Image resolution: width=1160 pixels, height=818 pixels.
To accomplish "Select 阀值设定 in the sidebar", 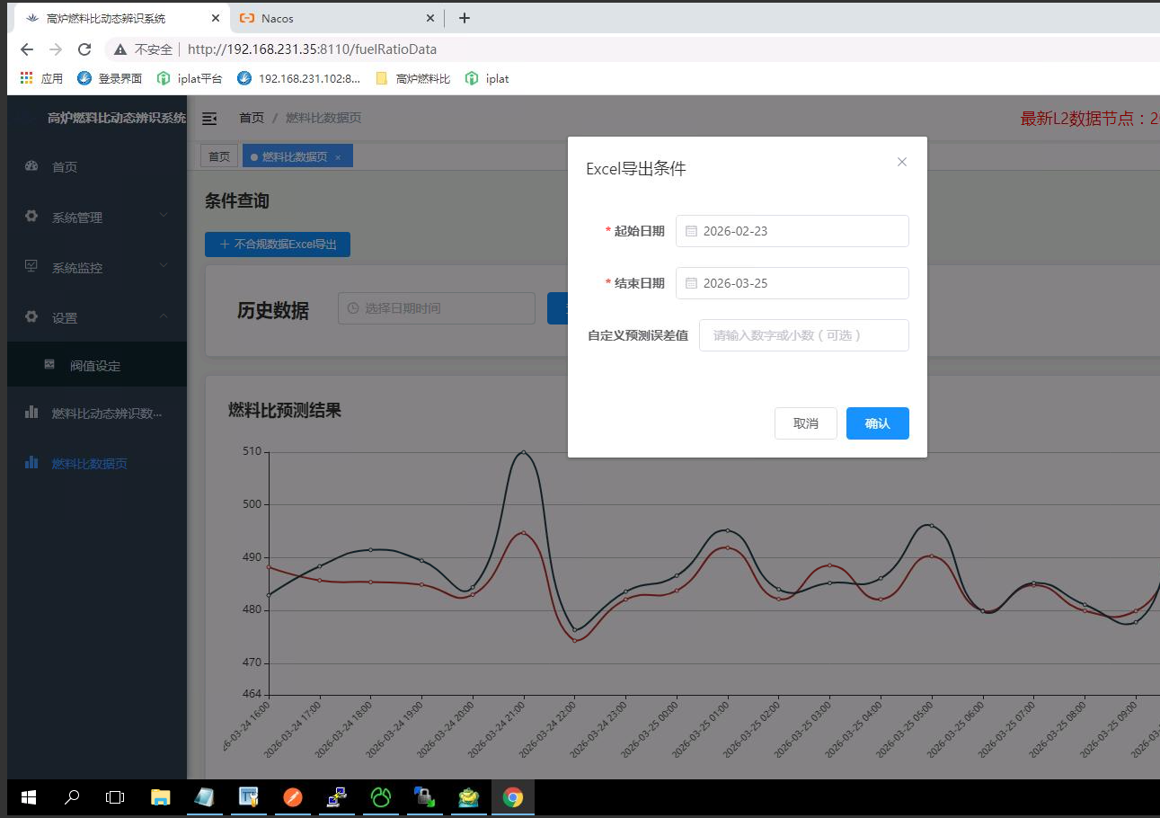I will pyautogui.click(x=95, y=366).
